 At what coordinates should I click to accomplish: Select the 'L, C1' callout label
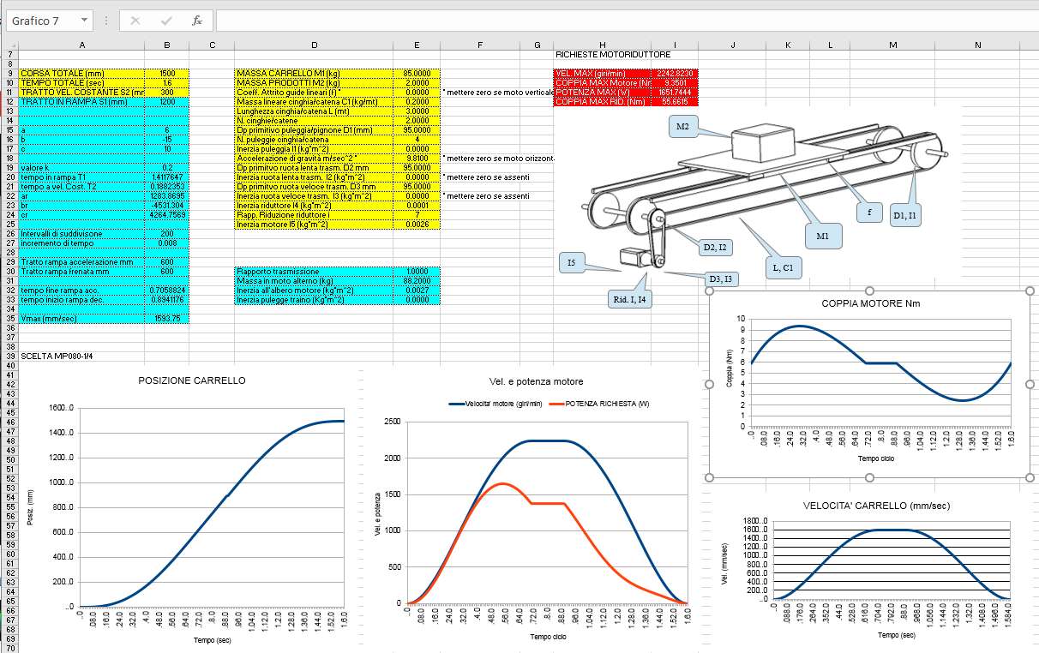pos(782,267)
